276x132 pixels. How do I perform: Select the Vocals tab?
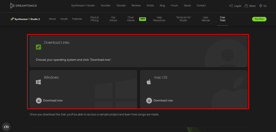(64, 19)
